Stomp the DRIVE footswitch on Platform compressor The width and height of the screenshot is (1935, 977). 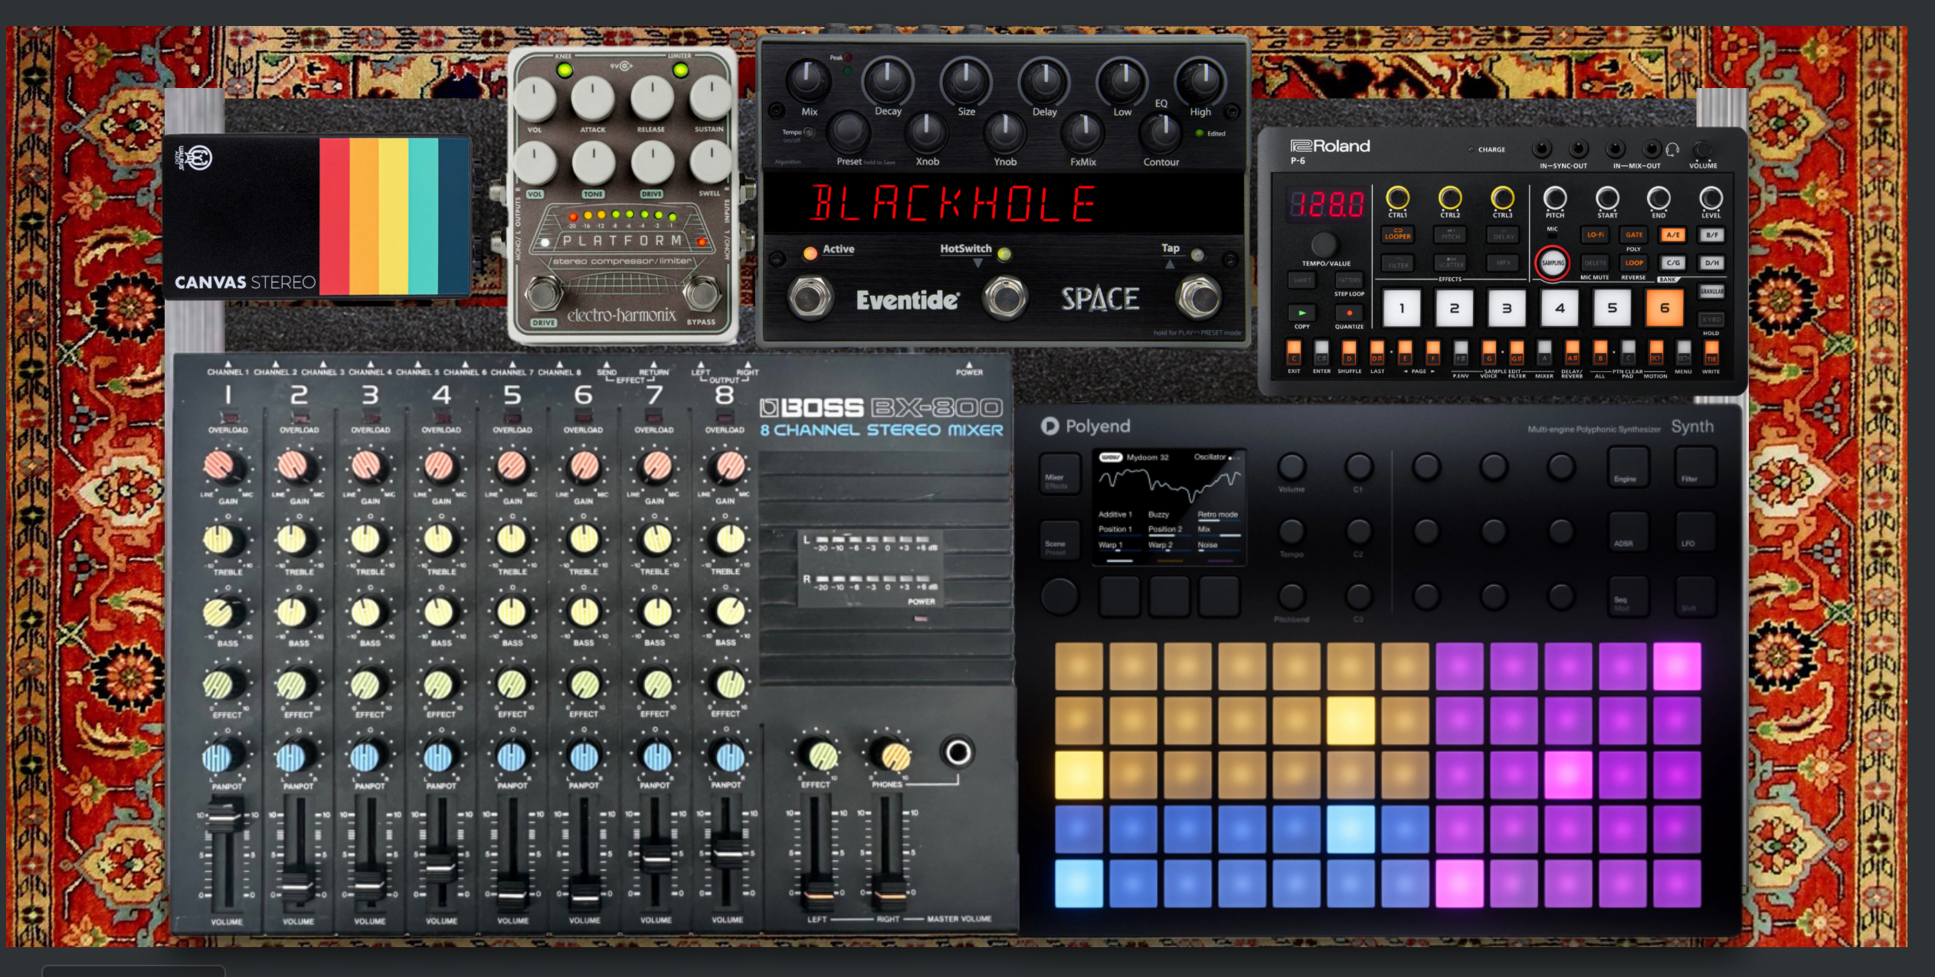[543, 293]
